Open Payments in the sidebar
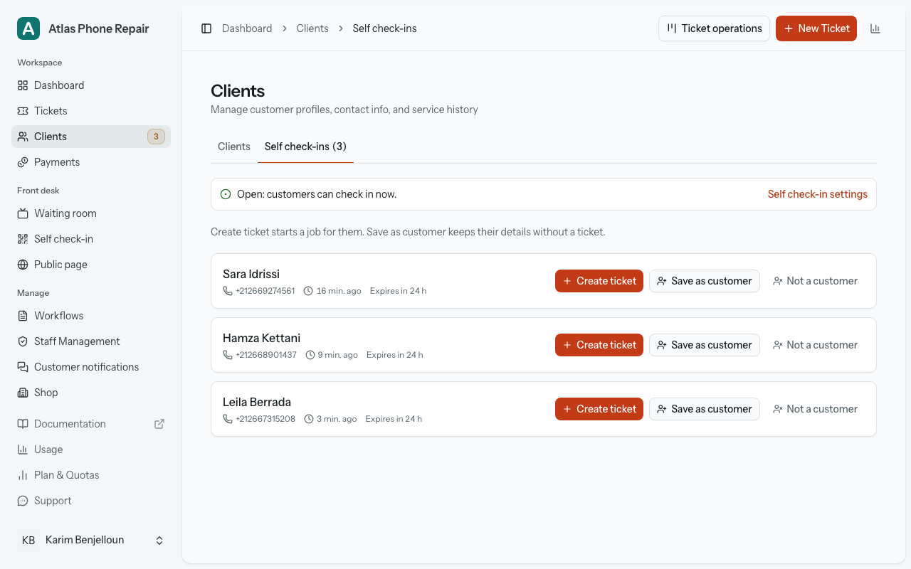 point(91,162)
